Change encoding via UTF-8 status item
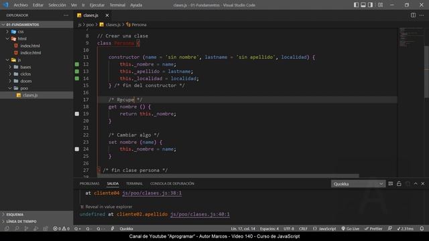 click(x=289, y=229)
